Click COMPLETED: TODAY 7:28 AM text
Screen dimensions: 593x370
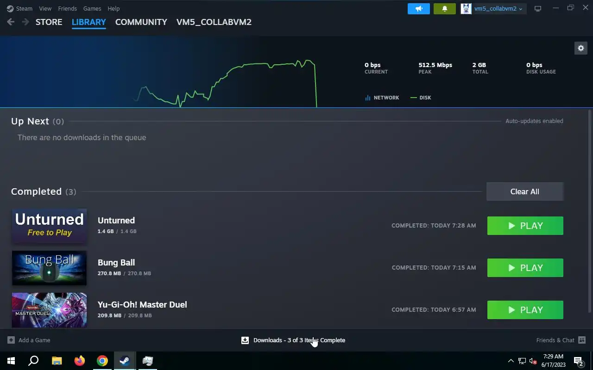tap(434, 226)
